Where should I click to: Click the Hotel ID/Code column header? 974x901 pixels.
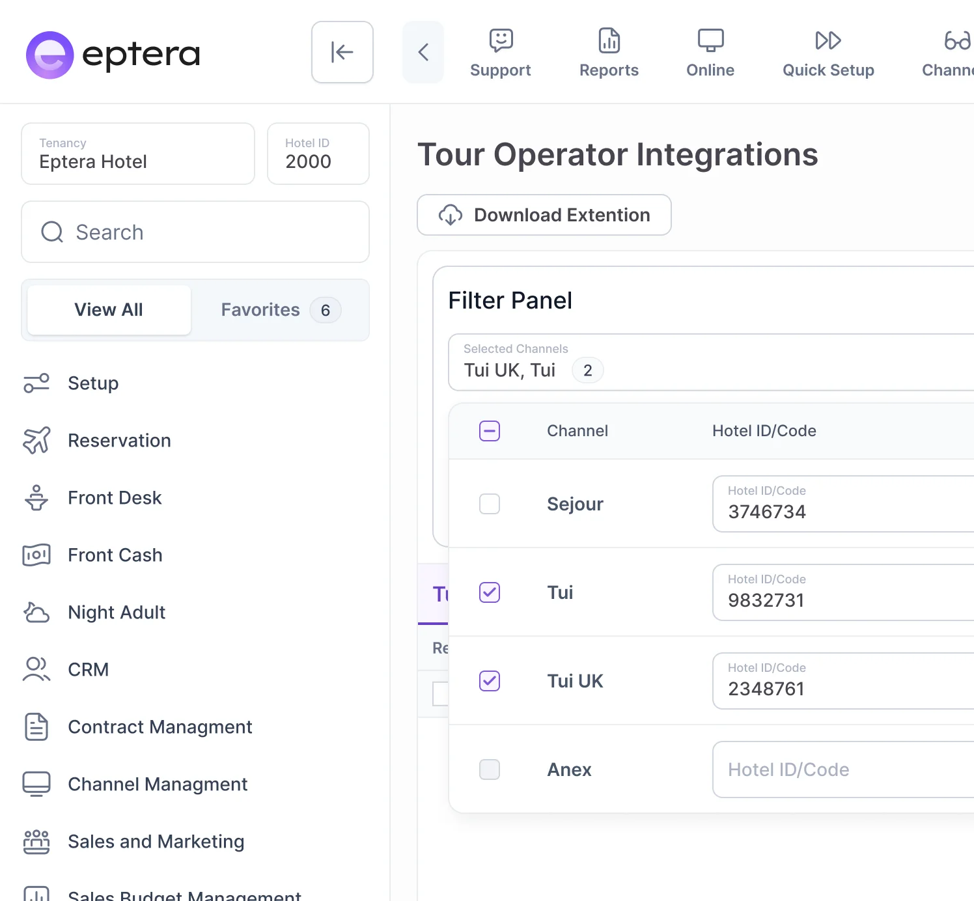click(764, 431)
